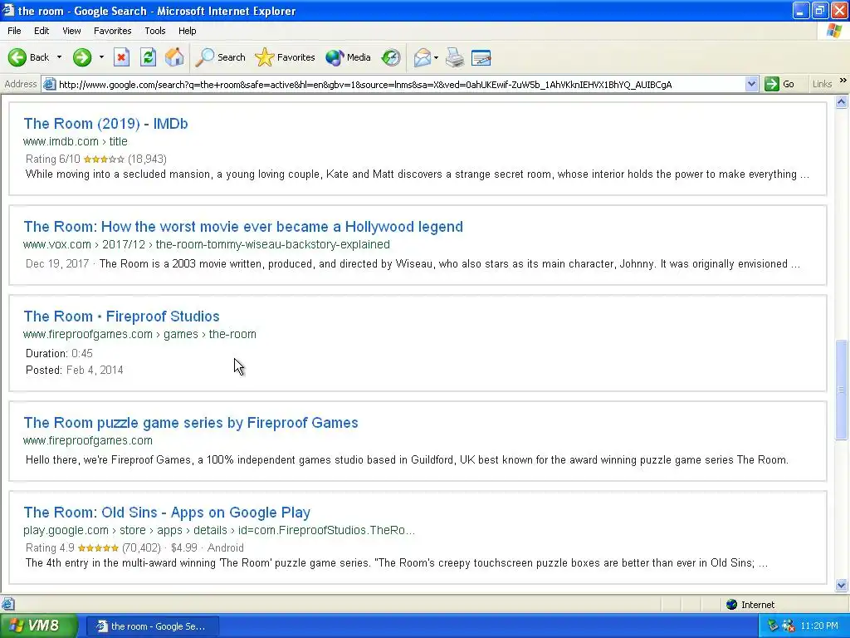Screen dimensions: 850x638
Task: Open the Mail button dropdown arrow
Action: click(436, 57)
